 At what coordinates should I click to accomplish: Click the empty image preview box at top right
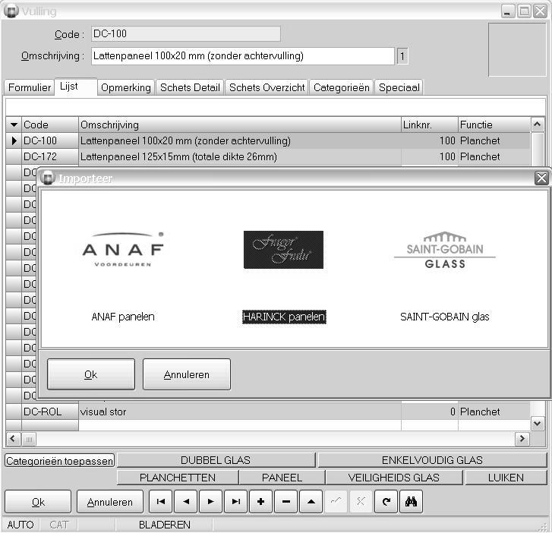click(x=517, y=49)
